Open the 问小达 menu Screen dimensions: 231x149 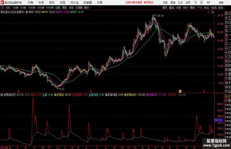click(74, 2)
